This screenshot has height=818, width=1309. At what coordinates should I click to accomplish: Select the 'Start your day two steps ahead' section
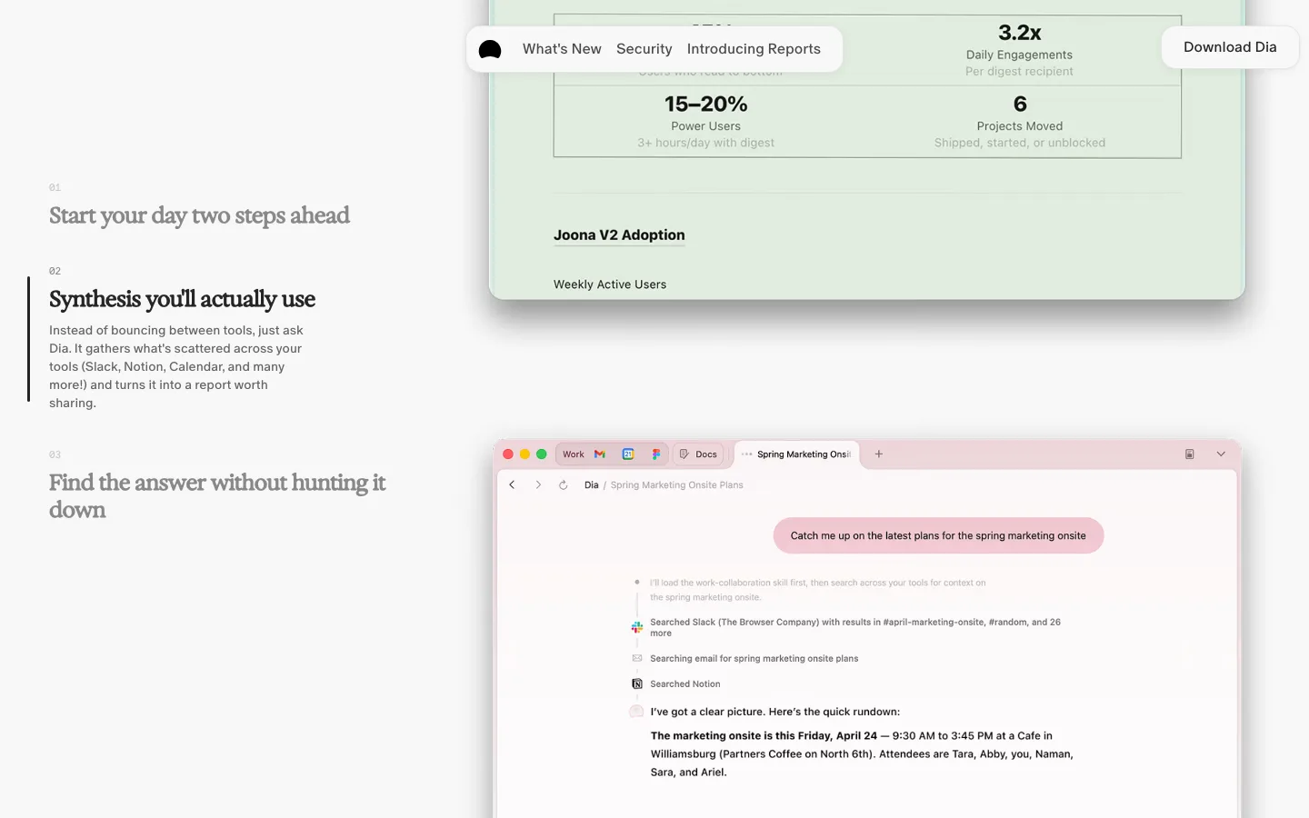coord(199,215)
